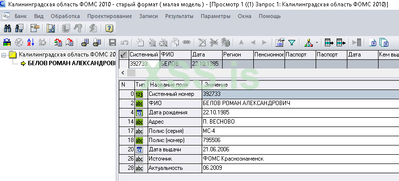Click the grayed left triangle navigation icon
This screenshot has width=399, height=181.
[253, 42]
